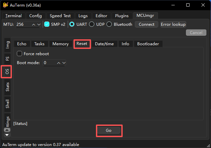211x148 pixels.
Task: Click the AuTerm app icon in title bar
Action: pyautogui.click(x=6, y=5)
